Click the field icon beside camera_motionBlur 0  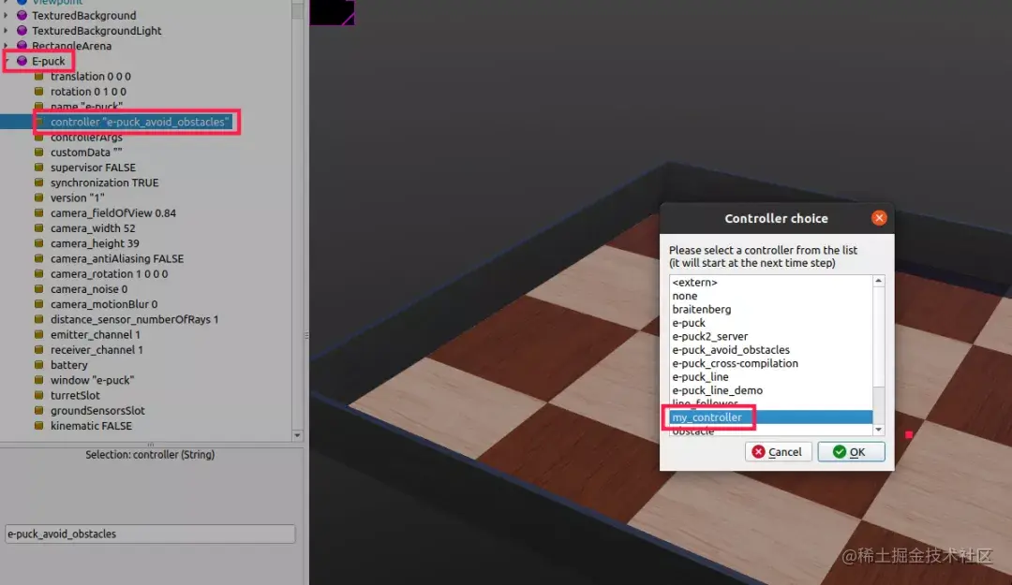(x=38, y=304)
